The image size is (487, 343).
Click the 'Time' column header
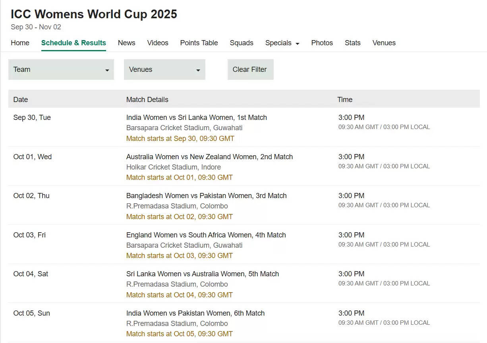pyautogui.click(x=345, y=100)
